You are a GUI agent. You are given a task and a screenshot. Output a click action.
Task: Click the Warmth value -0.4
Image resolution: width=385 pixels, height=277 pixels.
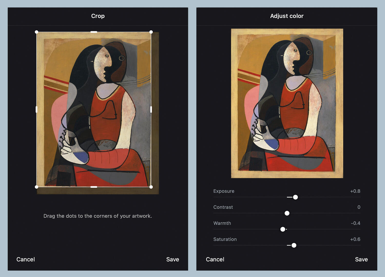(x=355, y=223)
